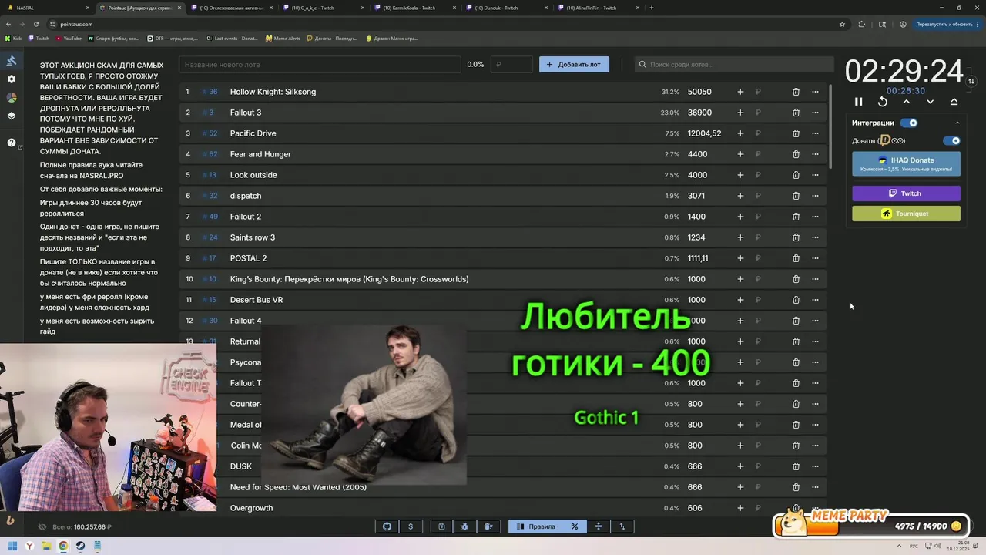Click dollar sign icon in bottom toolbar
The width and height of the screenshot is (986, 555).
[x=411, y=526]
